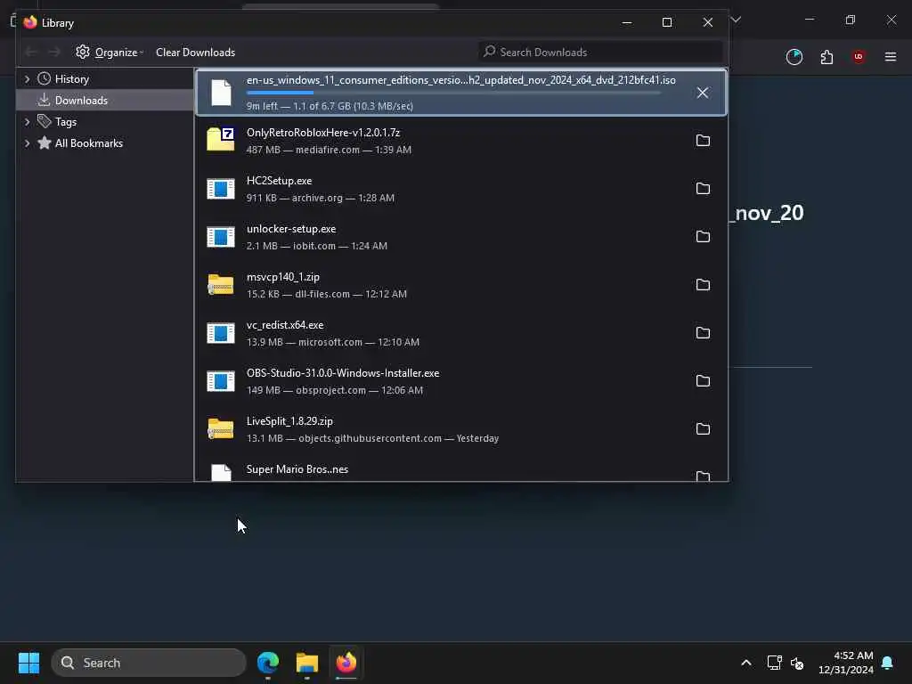Show LiveSplit_1.8.29.zip in folder
912x684 pixels.
point(703,428)
